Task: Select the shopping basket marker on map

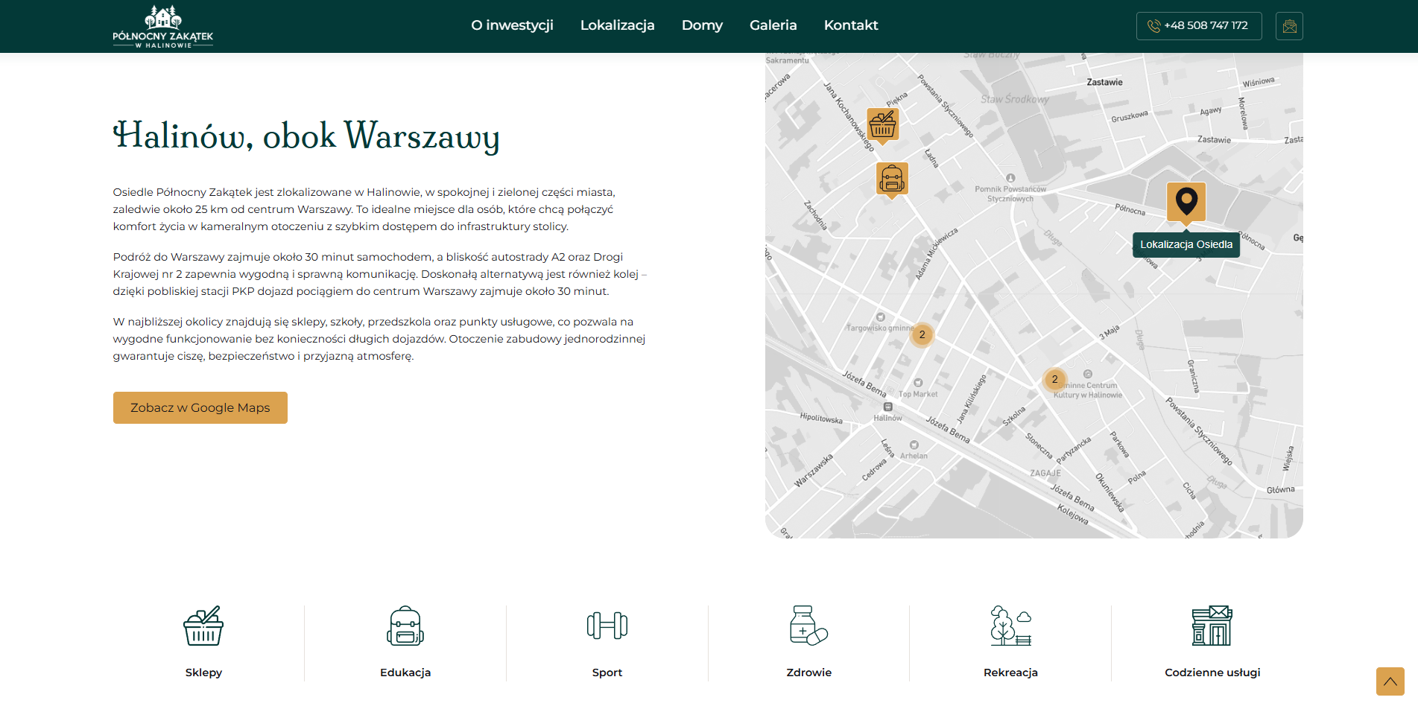Action: tap(883, 125)
